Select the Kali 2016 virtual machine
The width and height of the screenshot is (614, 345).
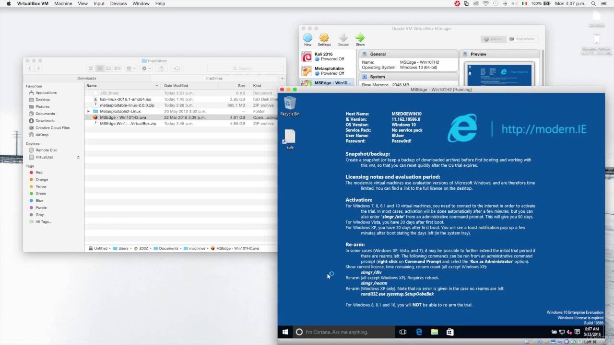pos(327,57)
